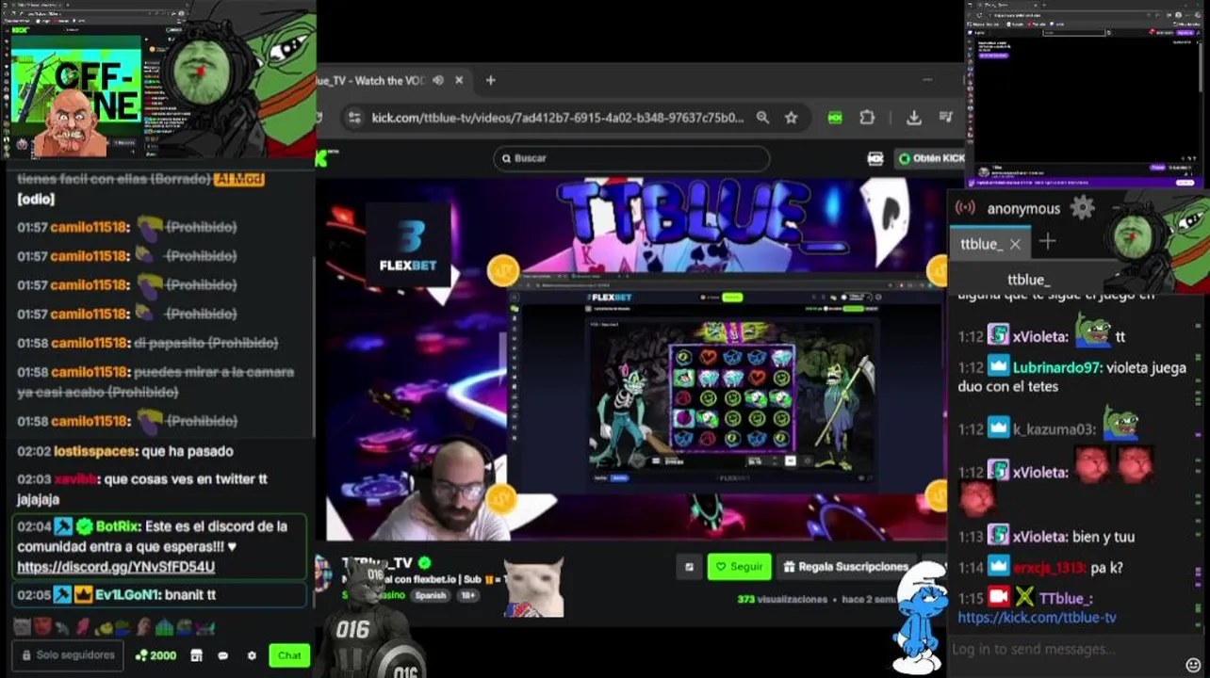Open the Kick channel shop icon
The width and height of the screenshot is (1210, 678).
[196, 655]
